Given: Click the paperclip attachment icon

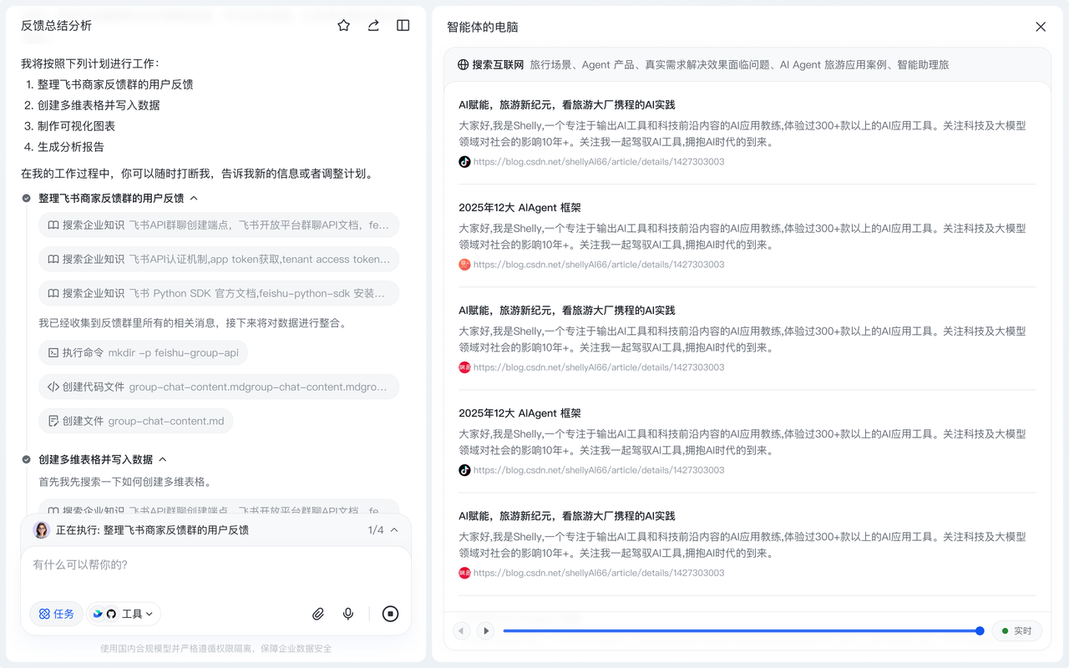Looking at the screenshot, I should 318,614.
